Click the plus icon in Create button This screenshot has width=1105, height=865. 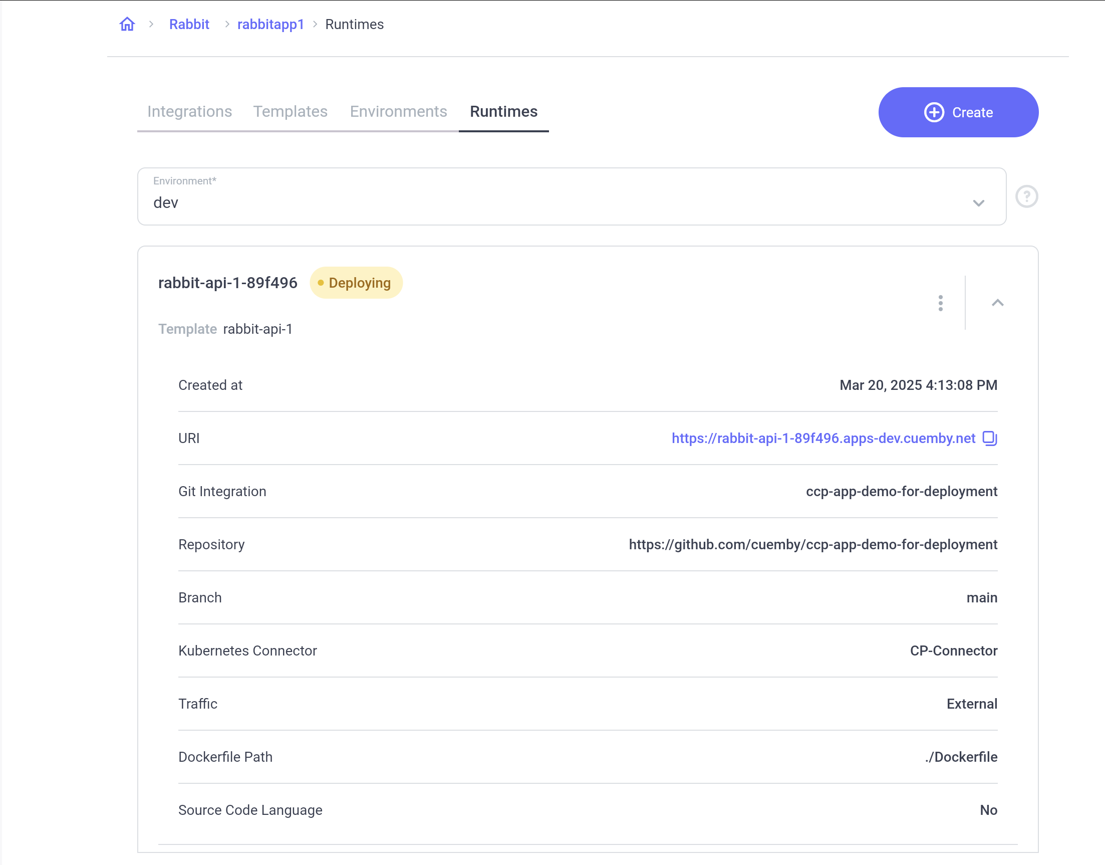pyautogui.click(x=934, y=112)
